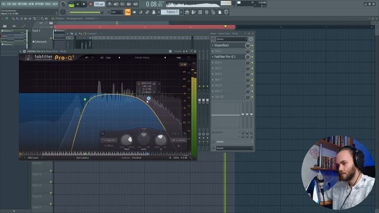
Task: Select Pattern 2 in the pattern picker
Action: (x=14, y=44)
